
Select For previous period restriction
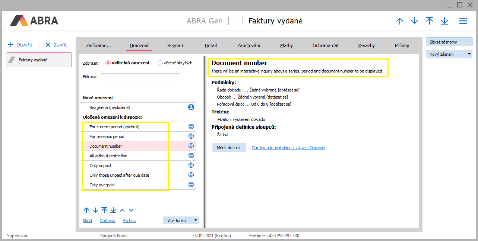(x=139, y=136)
